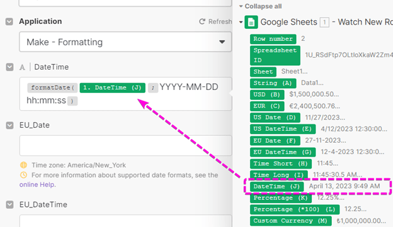The width and height of the screenshot is (393, 227).
Task: Click the 'Time zone: America/New_York' text
Action: (79, 165)
